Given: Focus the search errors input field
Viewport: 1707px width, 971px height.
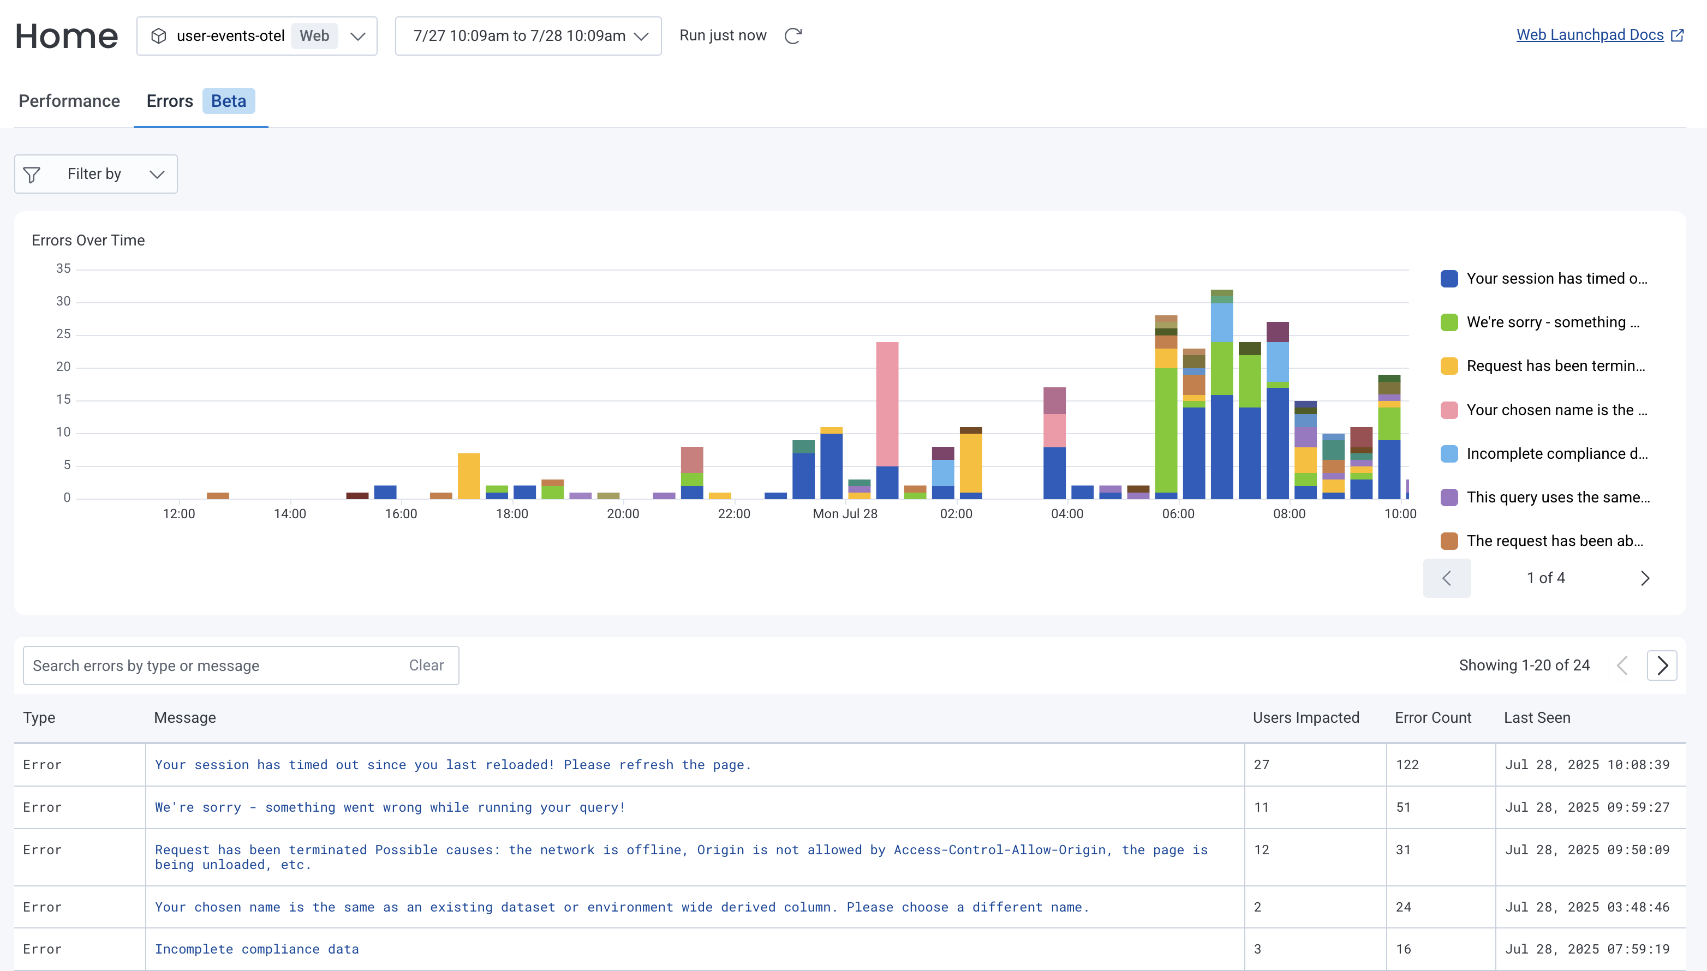Looking at the screenshot, I should point(241,666).
